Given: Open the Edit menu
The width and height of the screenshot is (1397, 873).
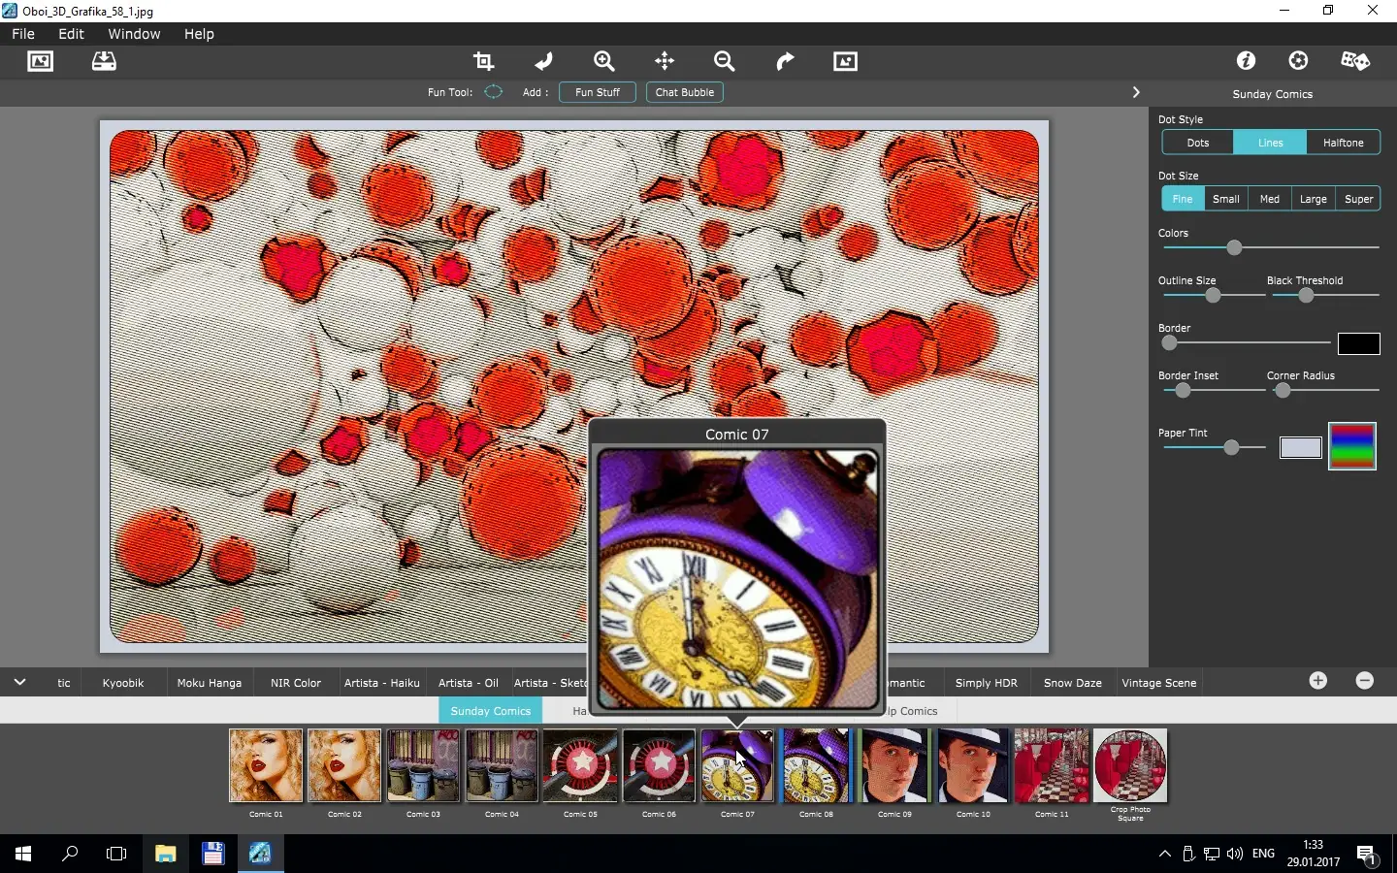Looking at the screenshot, I should (71, 34).
